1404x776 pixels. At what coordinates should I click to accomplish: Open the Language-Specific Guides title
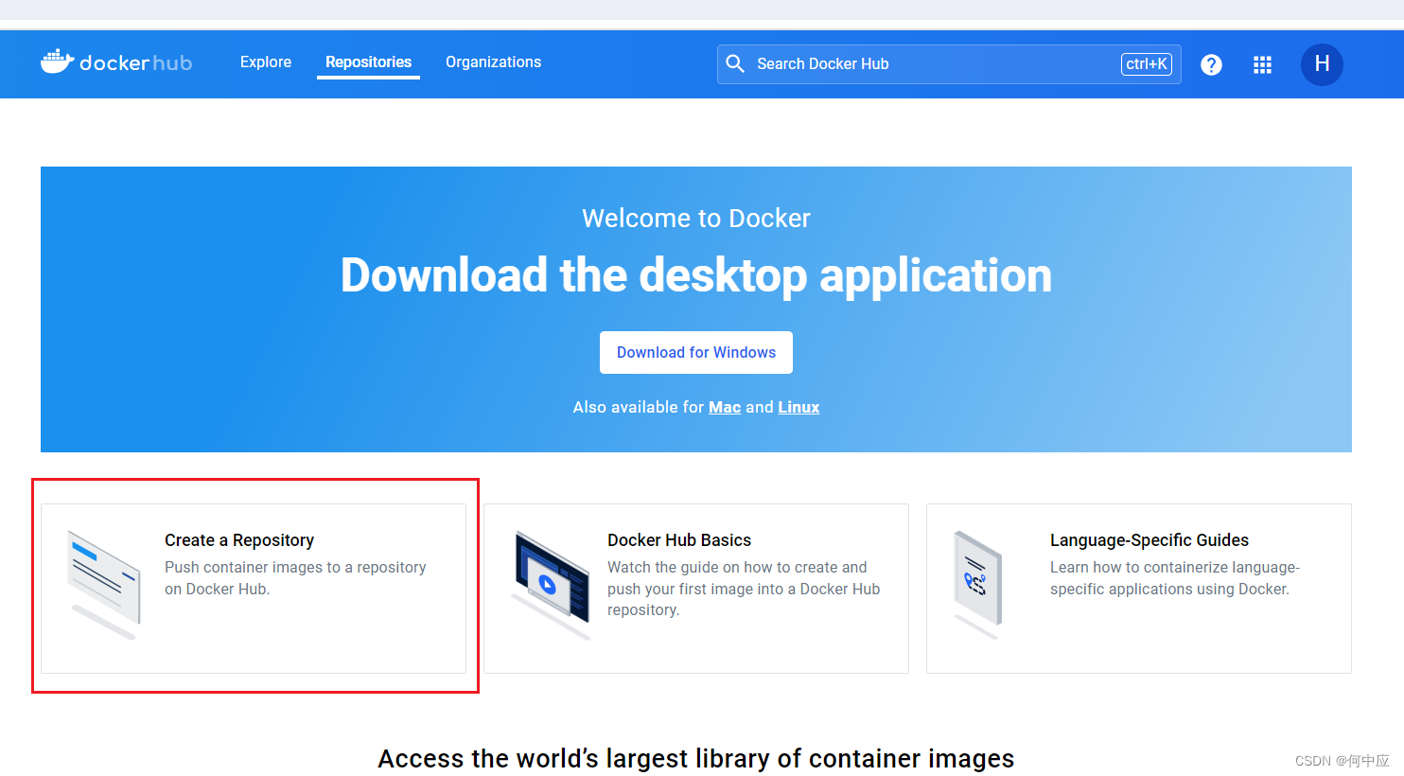pos(1150,540)
